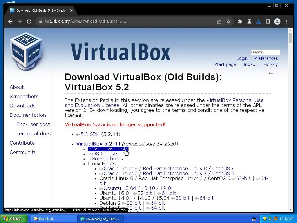Click the network tray icon beside the shield

tap(270, 219)
